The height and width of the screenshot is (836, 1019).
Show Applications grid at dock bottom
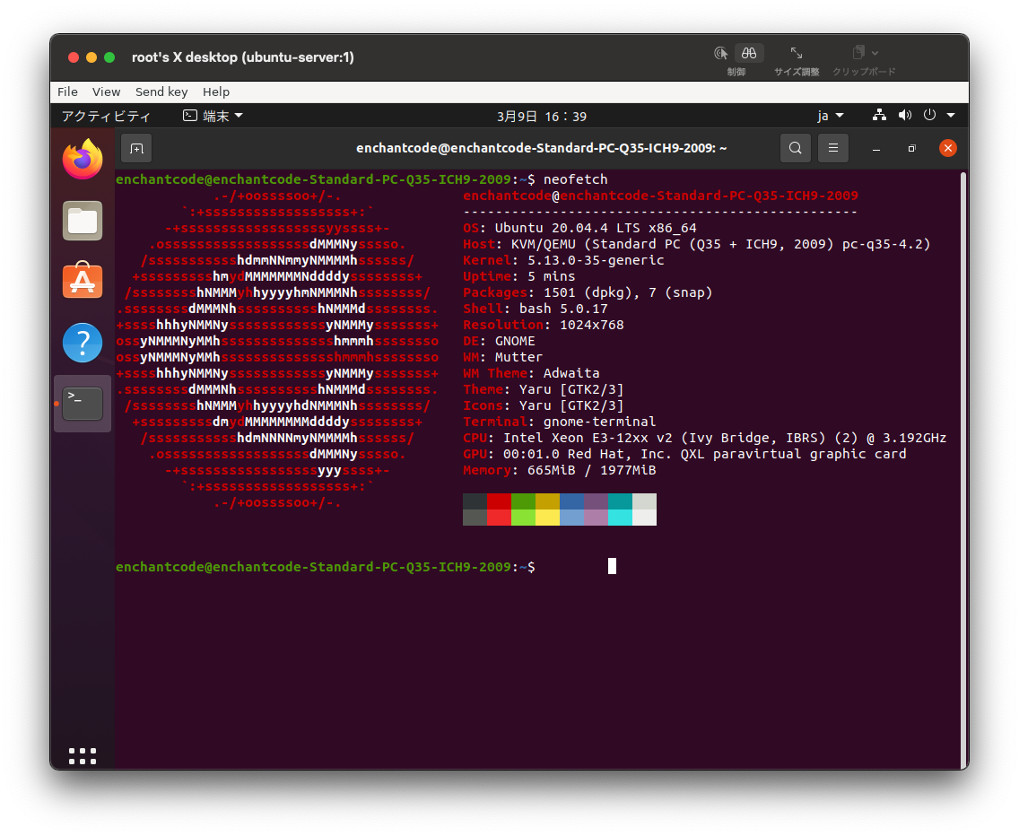(83, 756)
